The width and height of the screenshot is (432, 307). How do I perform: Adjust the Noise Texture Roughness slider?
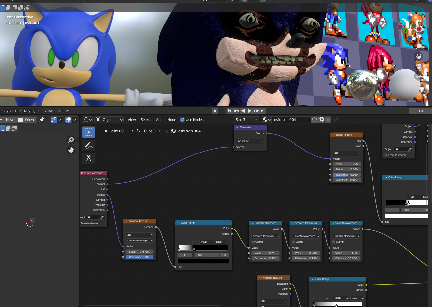(346, 175)
